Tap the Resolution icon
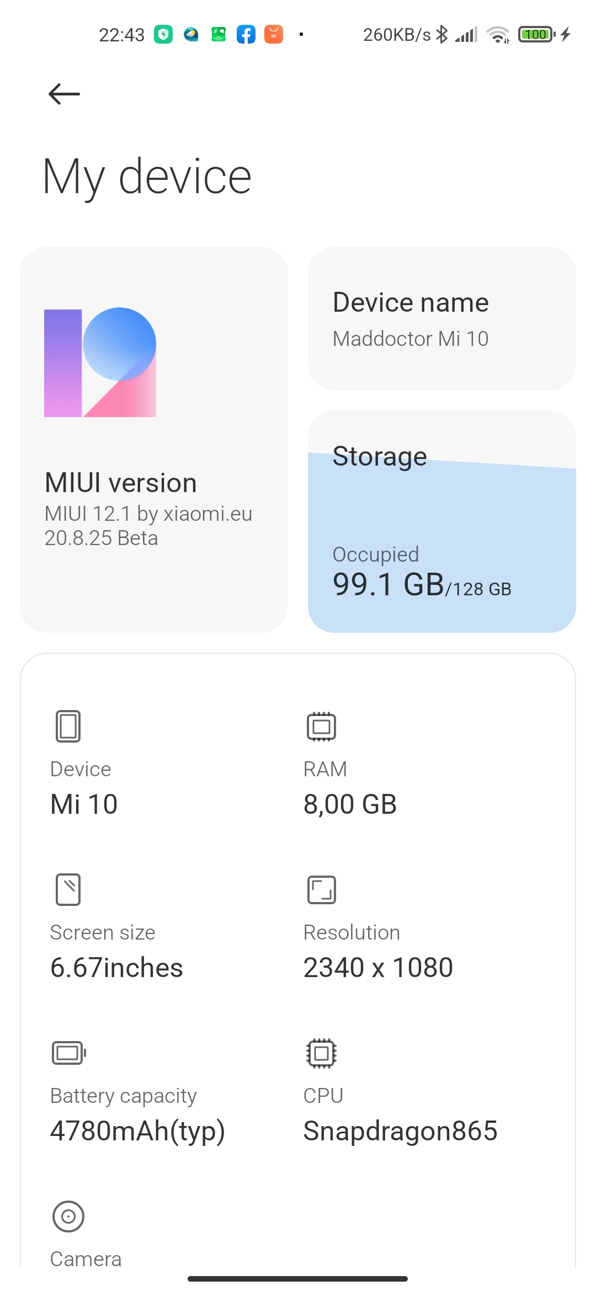The image size is (596, 1291). tap(321, 889)
